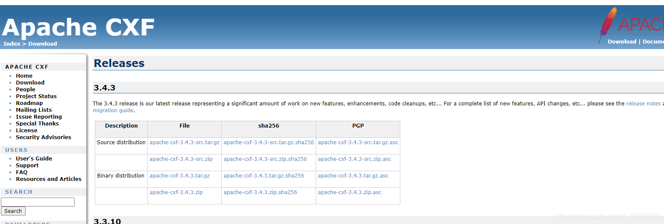Click the 3.3.10 version heading
The height and width of the screenshot is (224, 664).
107,221
